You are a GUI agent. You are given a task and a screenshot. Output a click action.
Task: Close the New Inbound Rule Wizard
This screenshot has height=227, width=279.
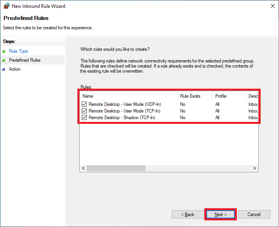click(x=273, y=6)
